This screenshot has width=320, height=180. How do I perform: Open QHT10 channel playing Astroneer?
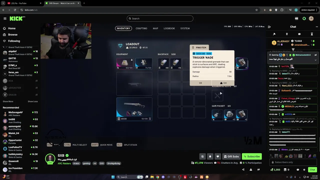(x=20, y=60)
